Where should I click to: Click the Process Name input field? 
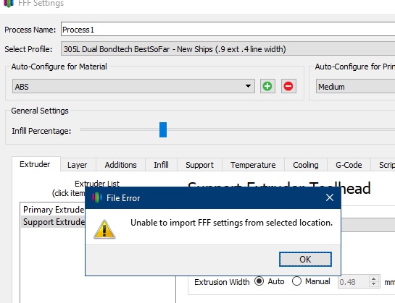point(228,30)
